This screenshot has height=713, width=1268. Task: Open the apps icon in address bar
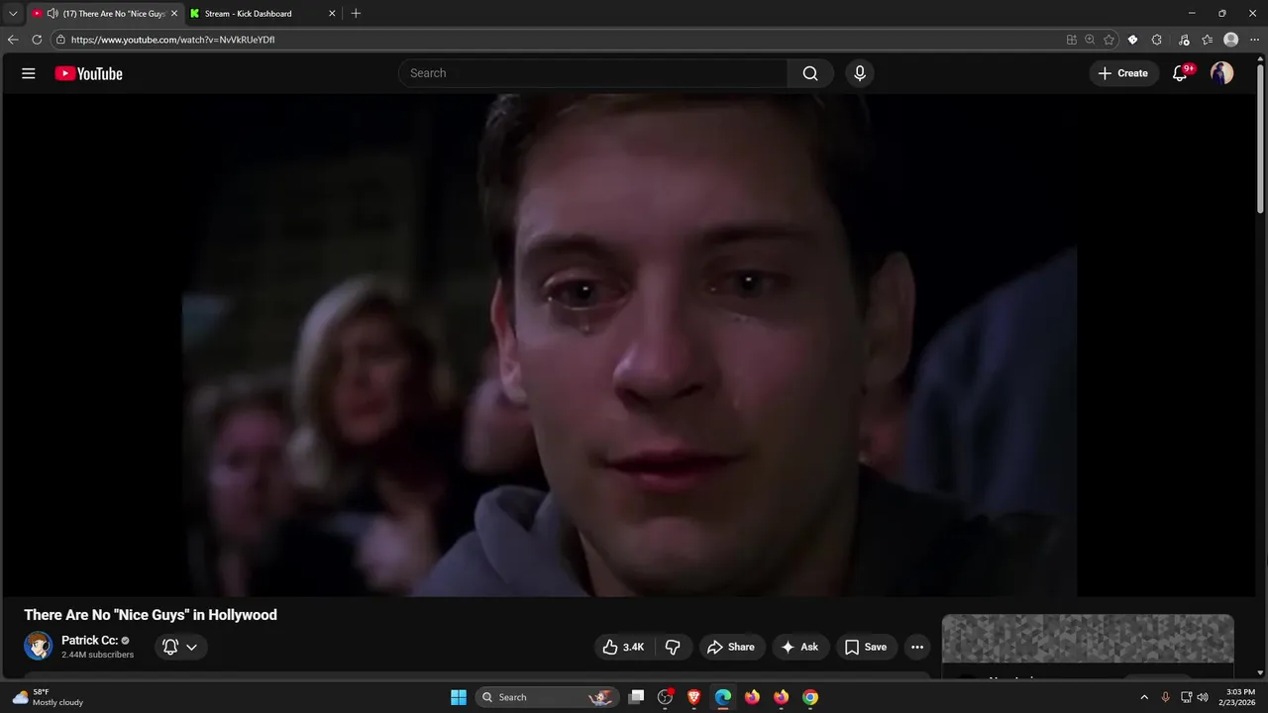(x=1072, y=40)
